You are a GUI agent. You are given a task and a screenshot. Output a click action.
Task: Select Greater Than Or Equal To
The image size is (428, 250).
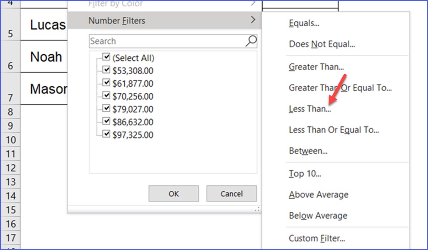click(340, 88)
